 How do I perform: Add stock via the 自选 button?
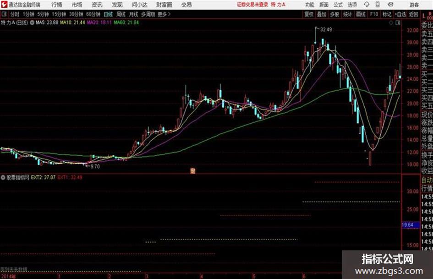400,14
